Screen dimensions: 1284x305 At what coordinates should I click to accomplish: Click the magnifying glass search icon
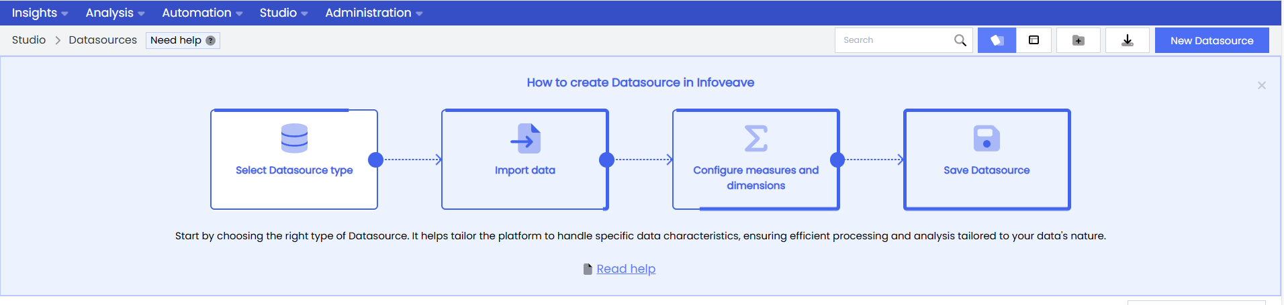click(960, 40)
